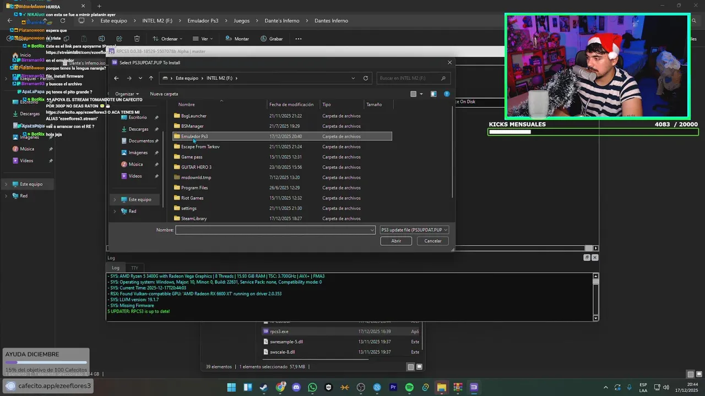Open Ver menu in Explorer toolbar

pos(203,39)
